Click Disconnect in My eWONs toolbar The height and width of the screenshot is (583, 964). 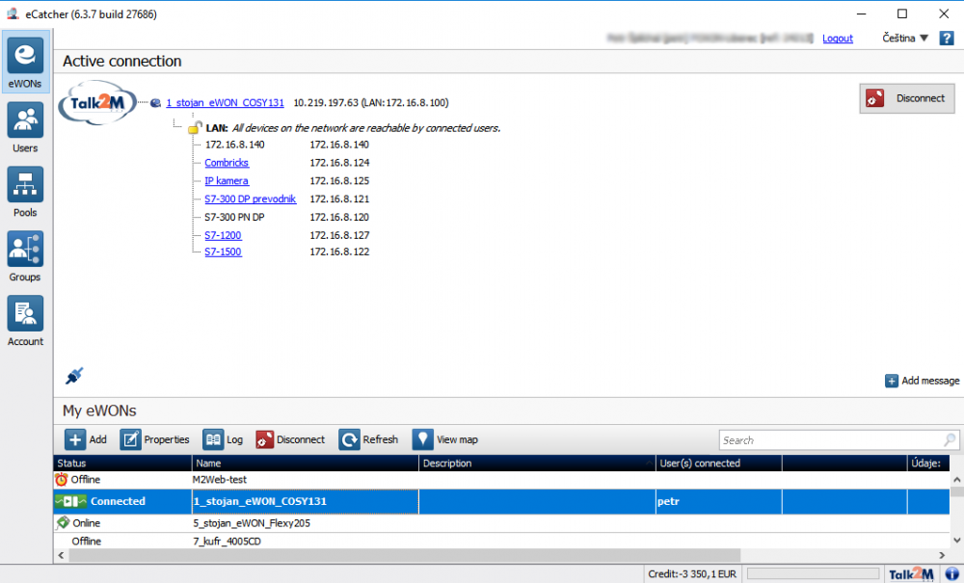point(290,439)
